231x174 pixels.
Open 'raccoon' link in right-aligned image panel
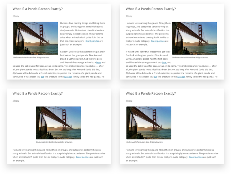(181, 77)
